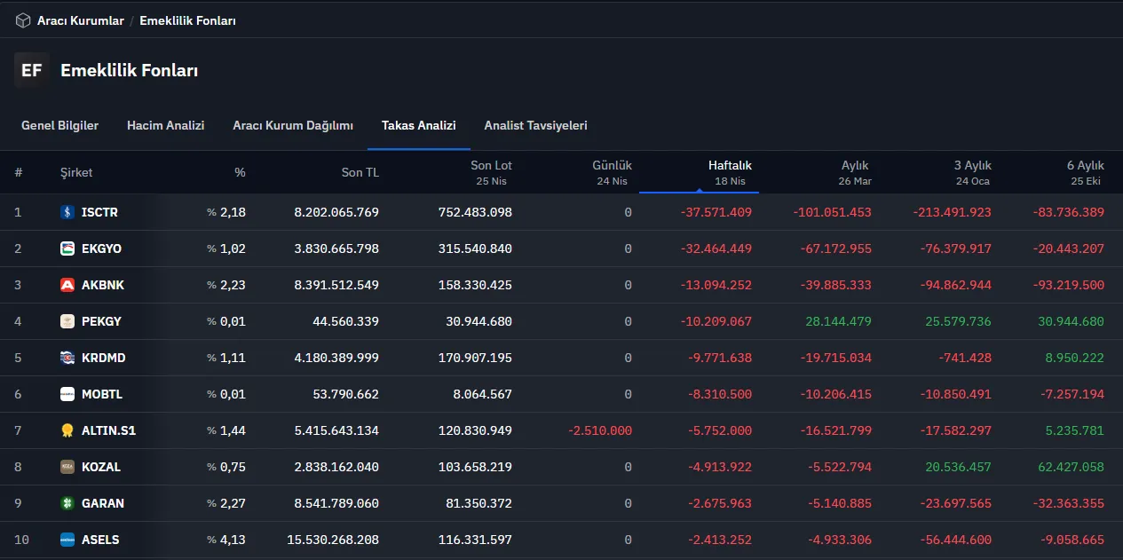
Task: Click ISCTR's weekly value -37.571.409
Action: [x=716, y=212]
